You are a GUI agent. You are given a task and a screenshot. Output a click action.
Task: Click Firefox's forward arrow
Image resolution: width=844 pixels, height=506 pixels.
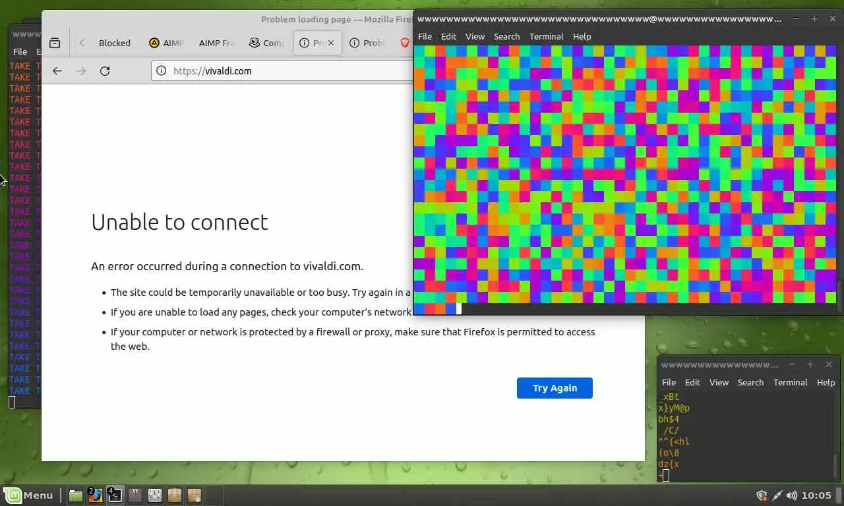(81, 71)
